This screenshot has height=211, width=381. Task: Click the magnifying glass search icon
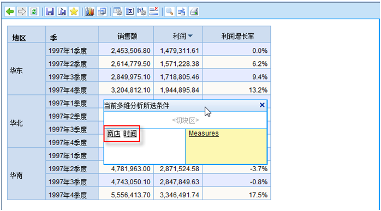169,11
